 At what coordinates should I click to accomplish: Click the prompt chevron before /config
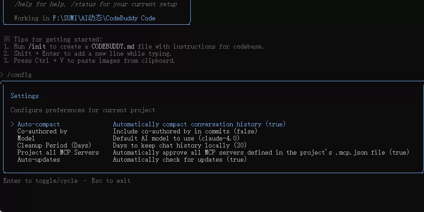point(2,75)
